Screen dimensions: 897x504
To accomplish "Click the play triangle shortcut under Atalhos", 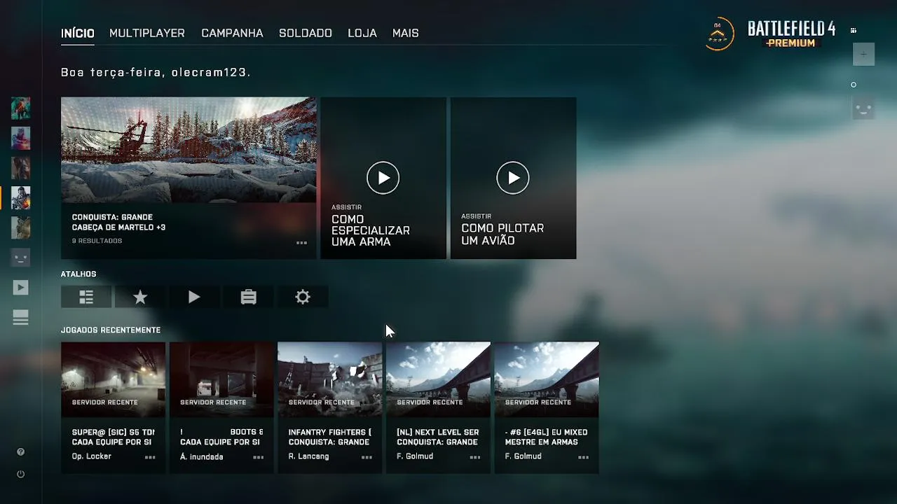I will (x=194, y=297).
